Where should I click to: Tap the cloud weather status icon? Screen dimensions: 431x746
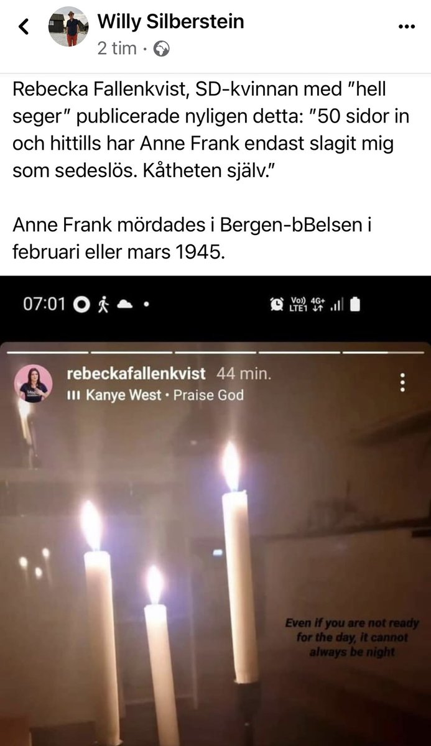point(126,305)
